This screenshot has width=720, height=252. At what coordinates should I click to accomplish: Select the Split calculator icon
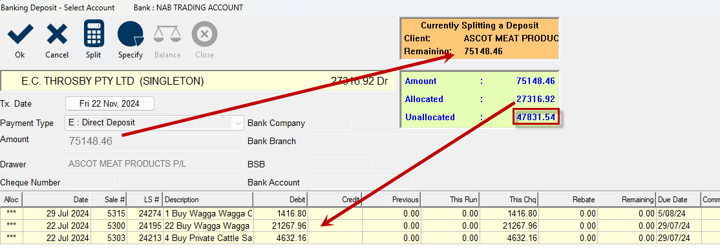(94, 34)
